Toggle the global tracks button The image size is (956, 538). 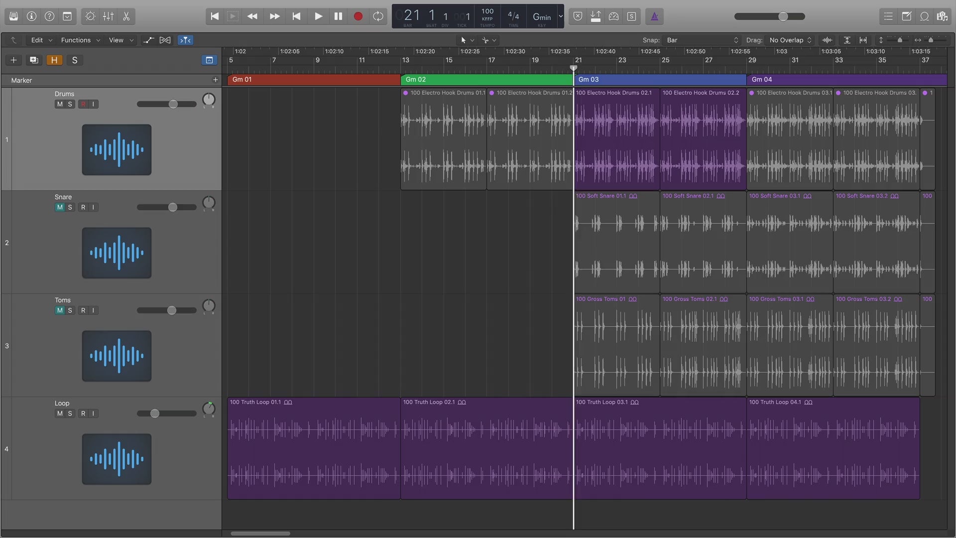pos(209,60)
